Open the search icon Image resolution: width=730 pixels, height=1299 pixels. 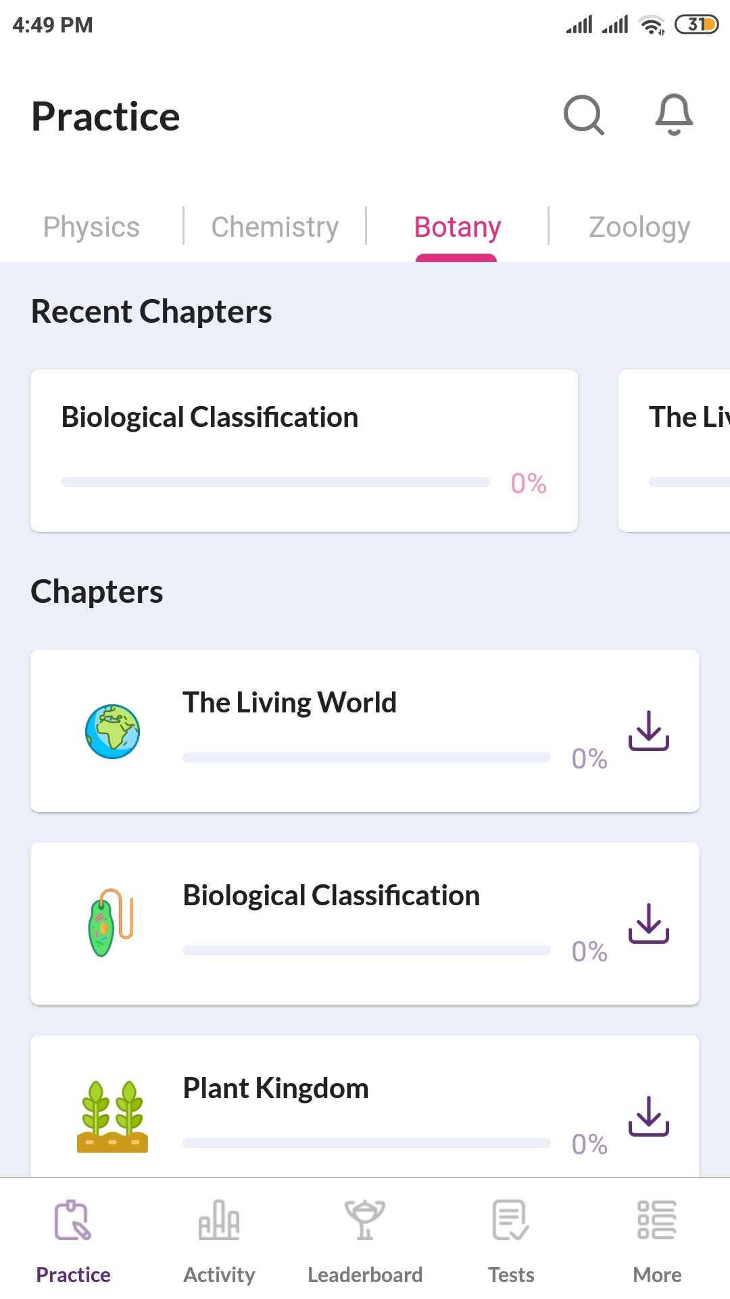coord(583,115)
